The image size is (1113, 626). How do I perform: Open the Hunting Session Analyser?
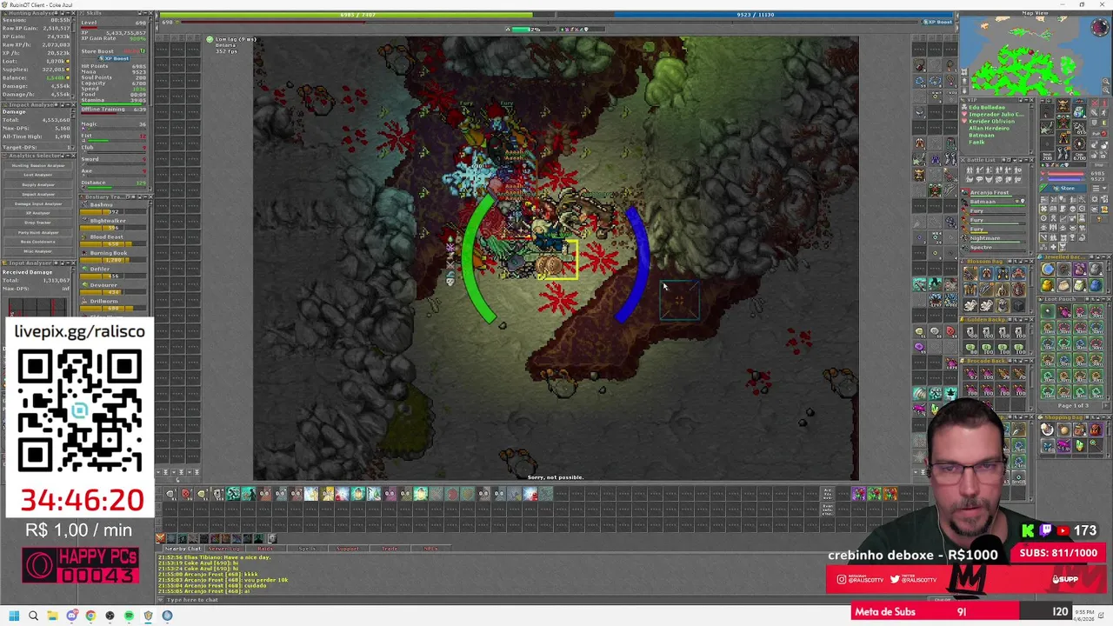click(38, 165)
